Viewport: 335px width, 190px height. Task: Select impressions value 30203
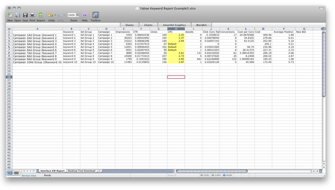(x=124, y=38)
